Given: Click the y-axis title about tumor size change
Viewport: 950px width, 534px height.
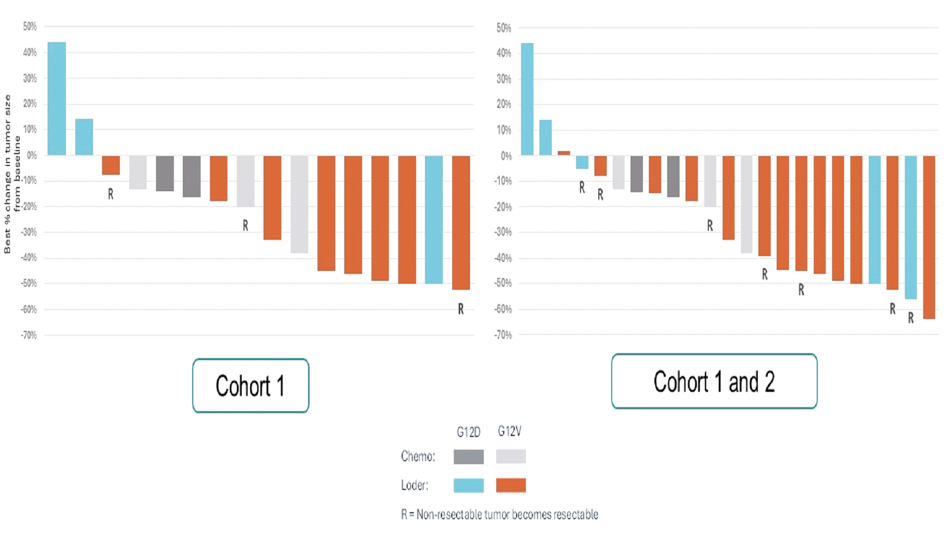Looking at the screenshot, I should tap(12, 174).
